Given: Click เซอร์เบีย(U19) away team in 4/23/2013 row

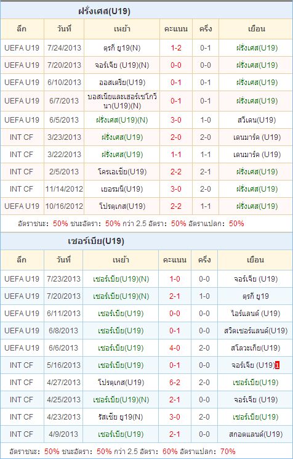Looking at the screenshot, I should (255, 417).
